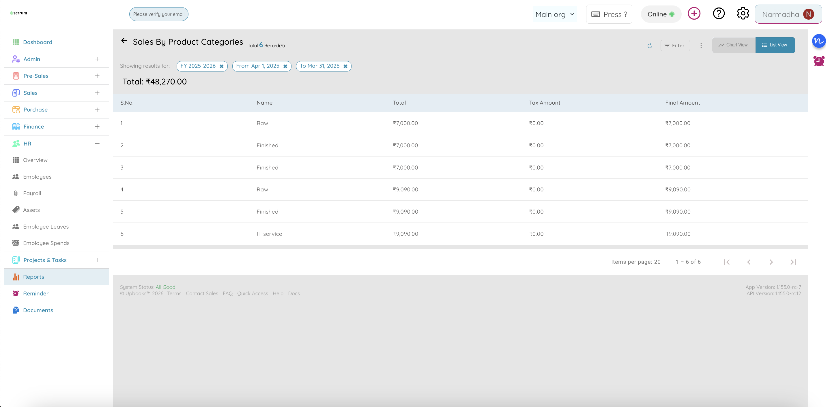Open the help question mark icon
The height and width of the screenshot is (407, 830).
[719, 14]
